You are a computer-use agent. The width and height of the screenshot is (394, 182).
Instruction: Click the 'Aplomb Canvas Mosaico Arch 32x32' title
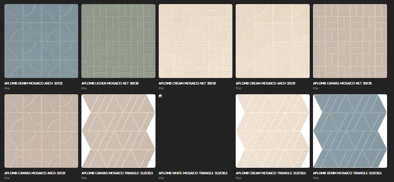[x=35, y=173]
